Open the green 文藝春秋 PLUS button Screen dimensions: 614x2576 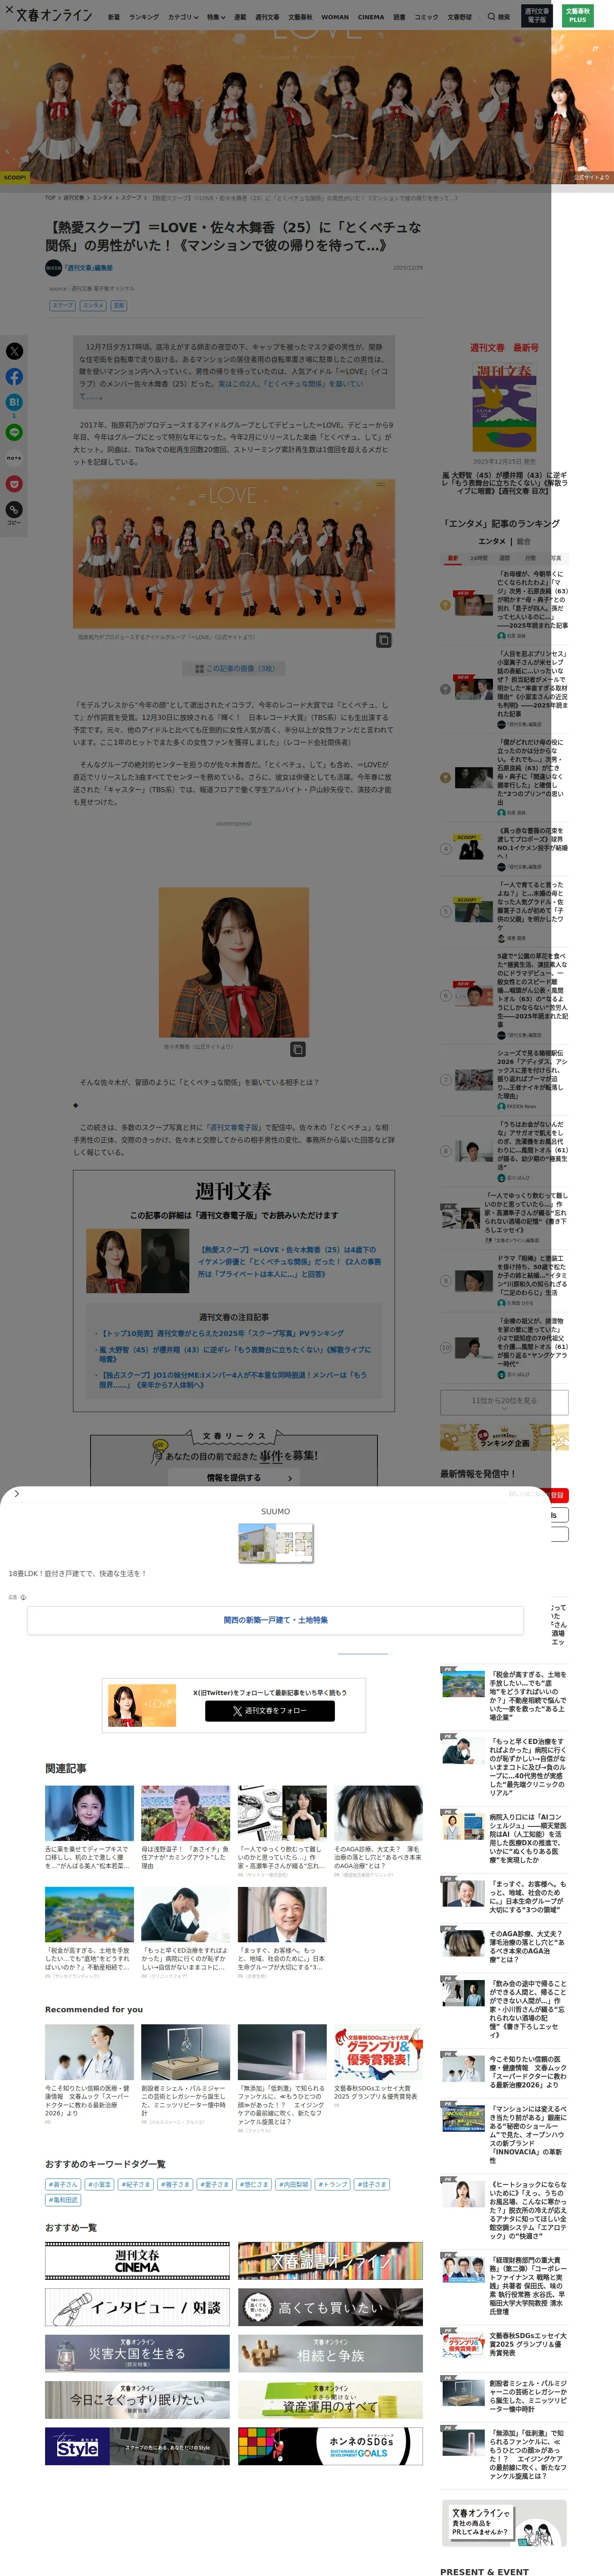tap(578, 15)
